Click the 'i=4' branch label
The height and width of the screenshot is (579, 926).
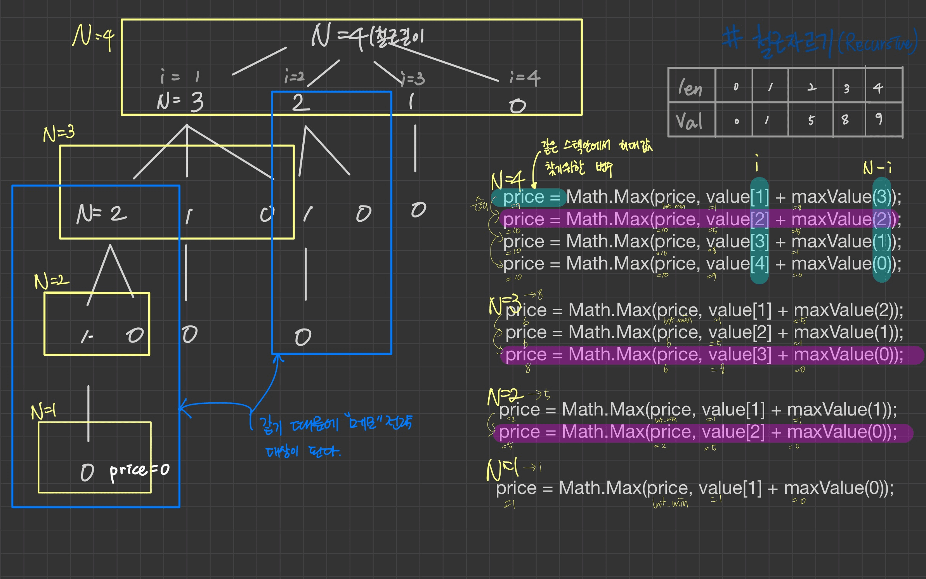pyautogui.click(x=525, y=78)
